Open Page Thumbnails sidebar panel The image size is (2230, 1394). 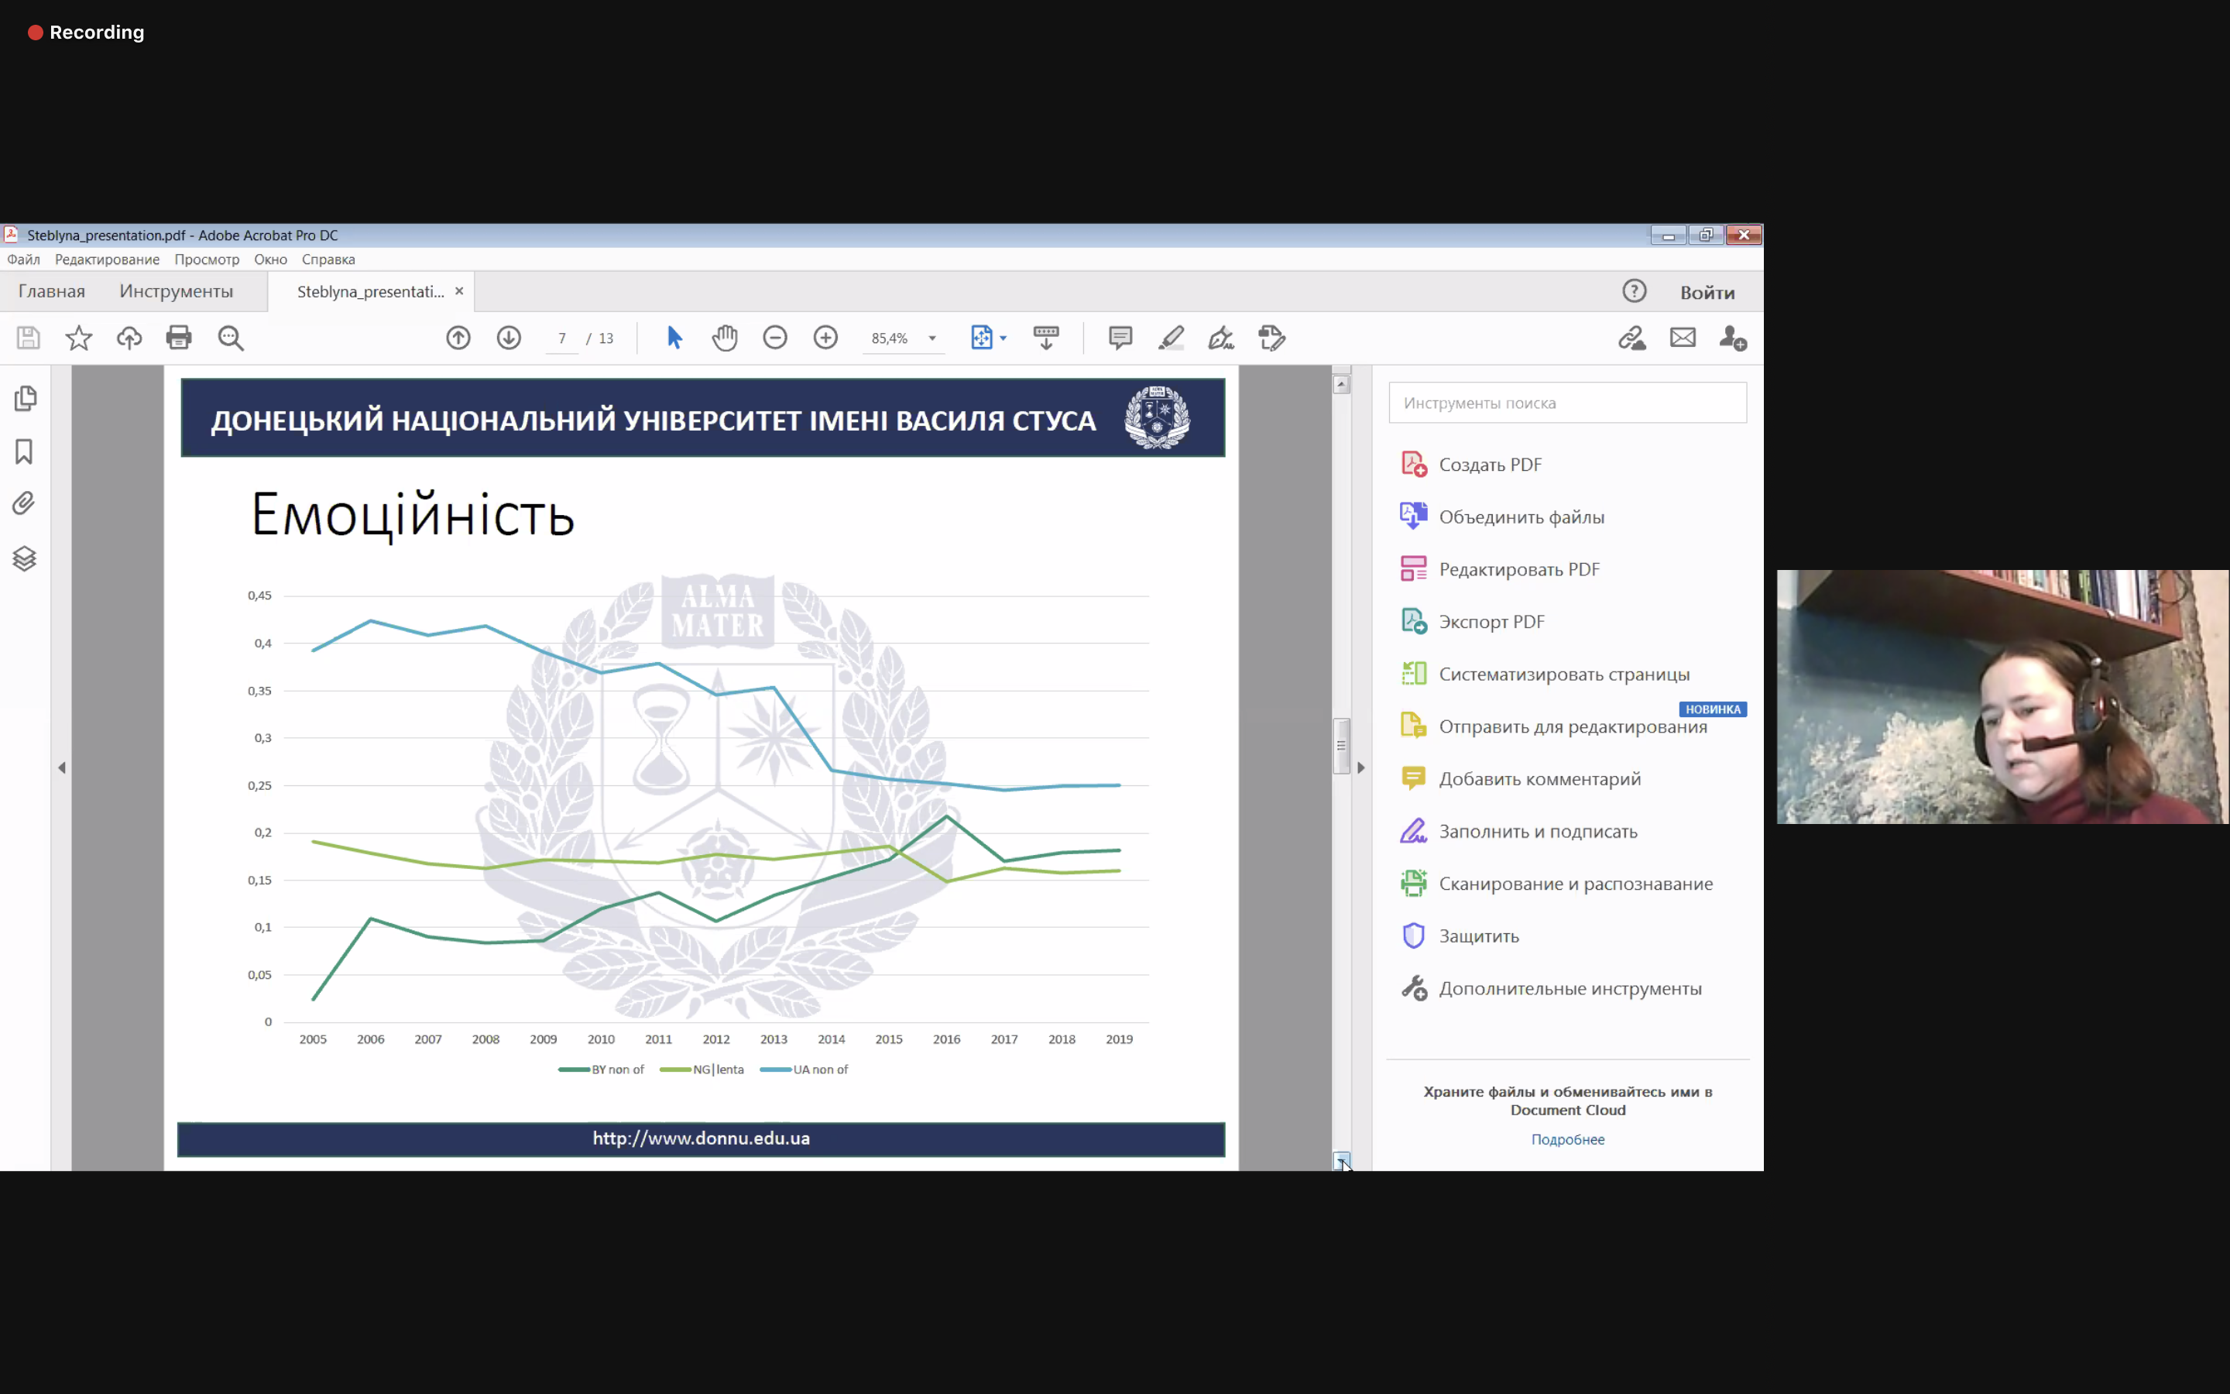click(25, 398)
